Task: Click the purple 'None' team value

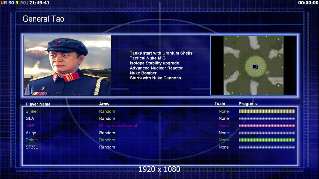Action: click(224, 126)
